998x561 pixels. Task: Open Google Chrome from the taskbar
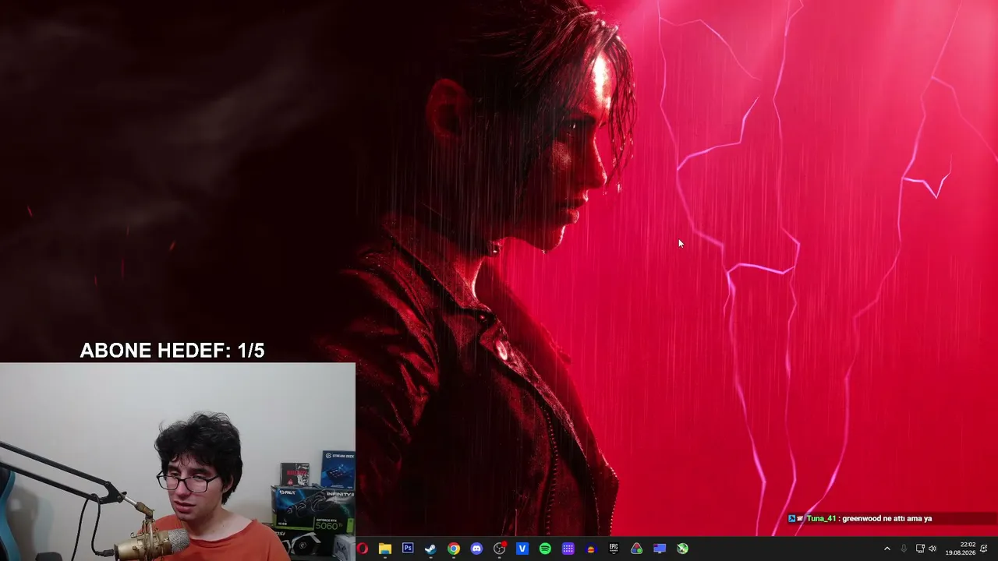point(454,549)
